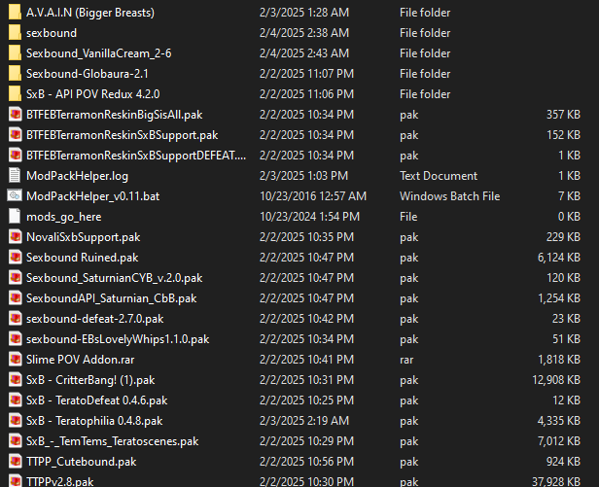Click the ModPackHelper_v0.11.bat batch file icon

[14, 196]
